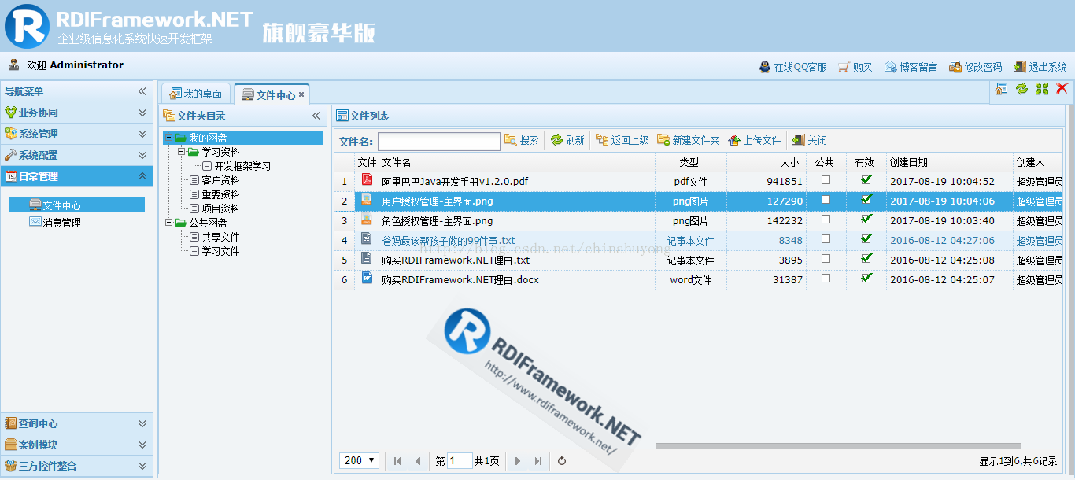Select 开发框架学习 in folder tree
The height and width of the screenshot is (480, 1075).
242,166
